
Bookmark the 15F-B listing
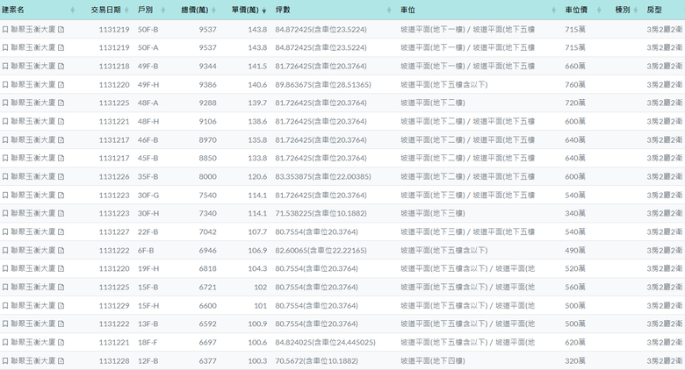pyautogui.click(x=5, y=287)
